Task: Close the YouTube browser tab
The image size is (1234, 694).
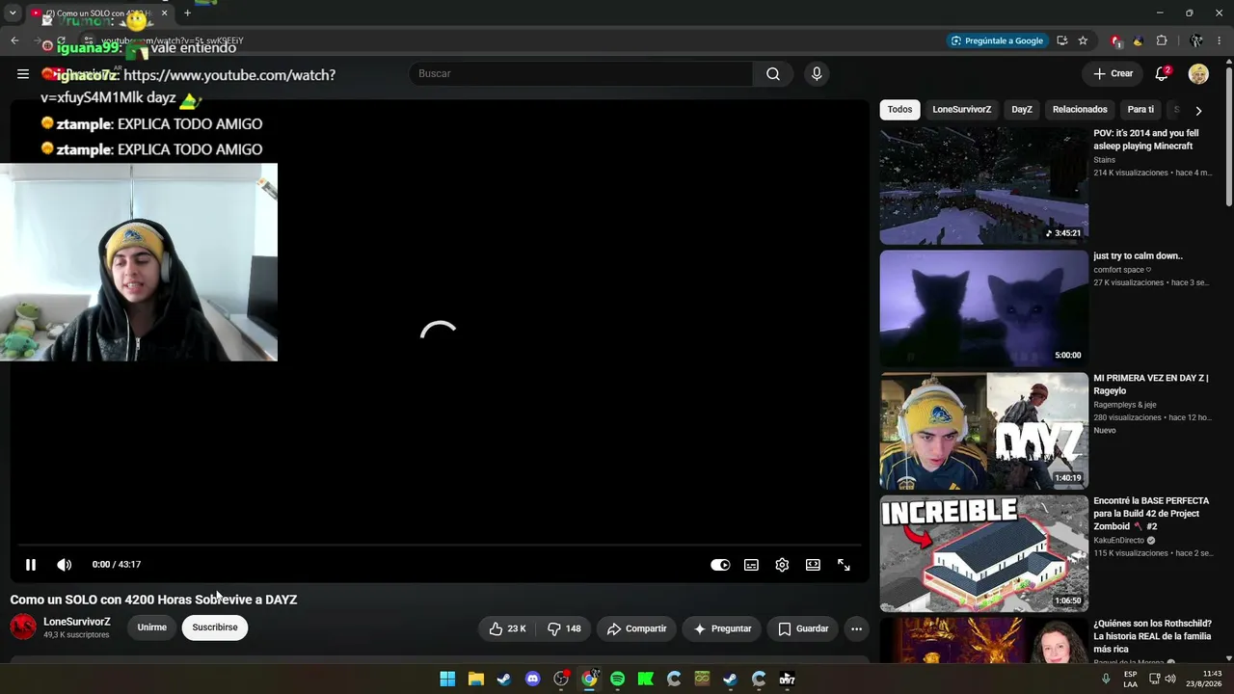Action: click(x=164, y=13)
